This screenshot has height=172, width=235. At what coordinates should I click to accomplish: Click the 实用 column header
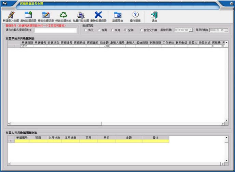[88, 138]
